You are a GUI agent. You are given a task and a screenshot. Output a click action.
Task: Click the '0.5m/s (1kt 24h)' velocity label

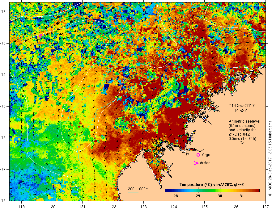point(242,139)
